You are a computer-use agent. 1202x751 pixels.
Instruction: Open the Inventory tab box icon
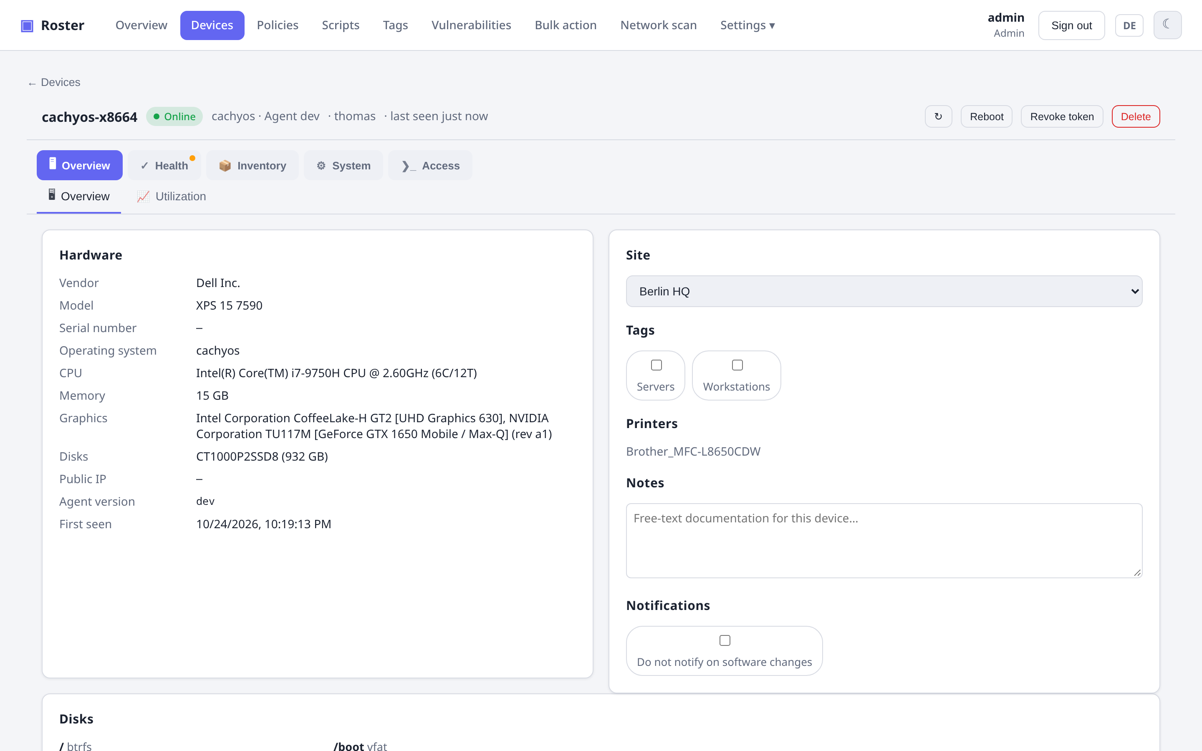tap(225, 165)
